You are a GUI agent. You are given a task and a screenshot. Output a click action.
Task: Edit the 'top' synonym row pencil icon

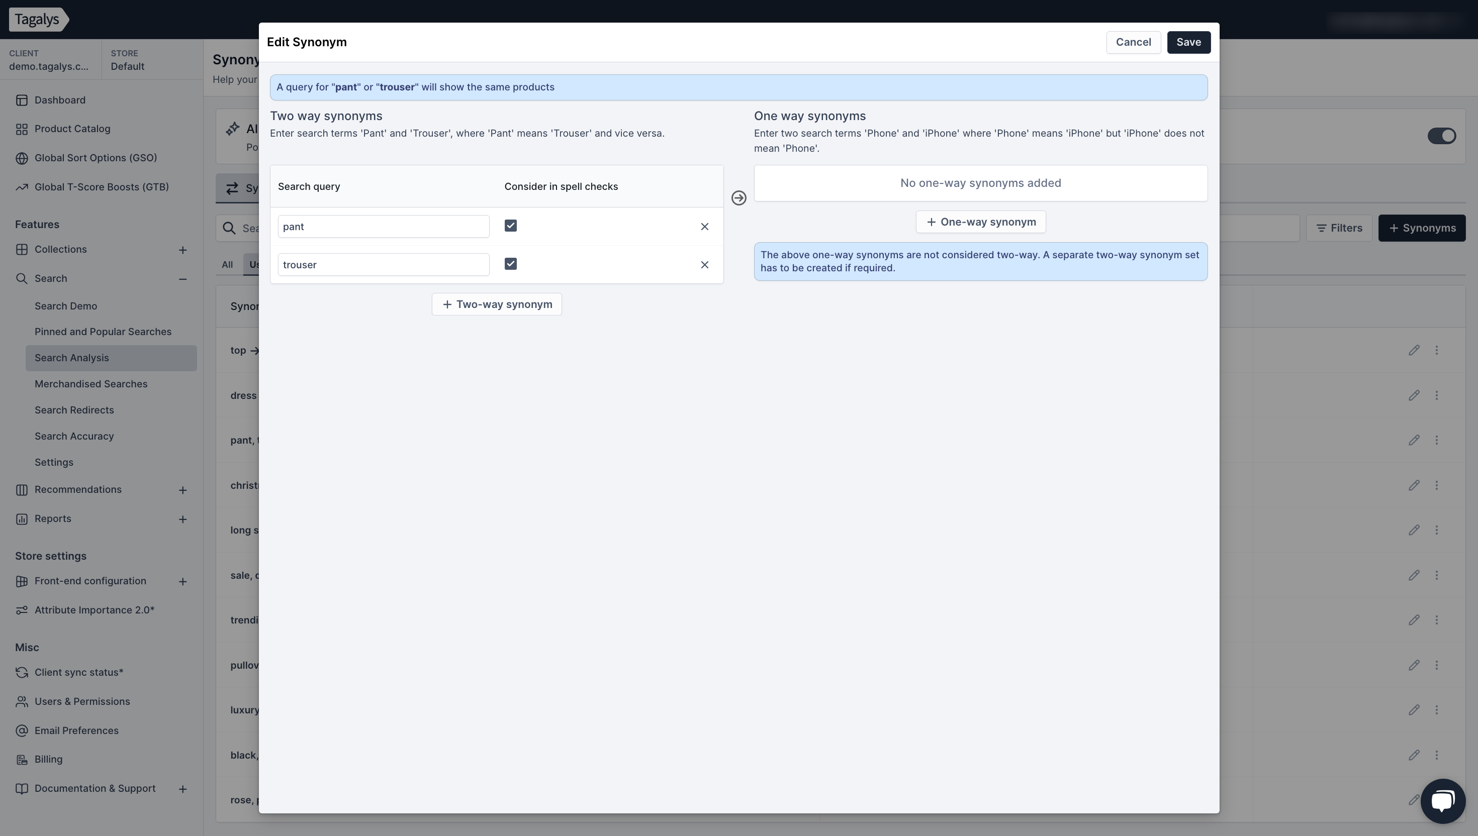pyautogui.click(x=1414, y=350)
